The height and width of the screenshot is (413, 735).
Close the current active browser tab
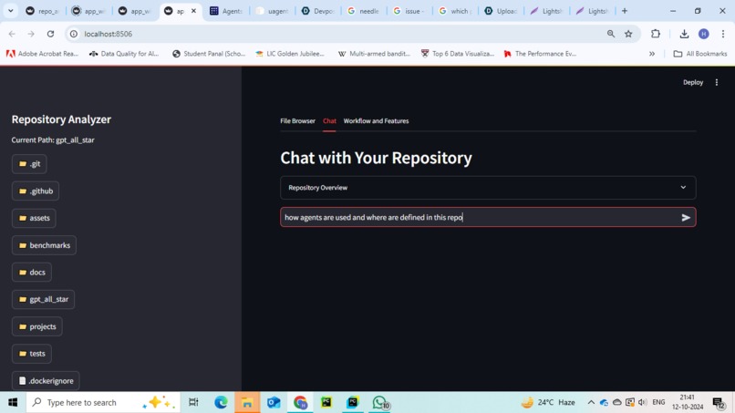193,11
